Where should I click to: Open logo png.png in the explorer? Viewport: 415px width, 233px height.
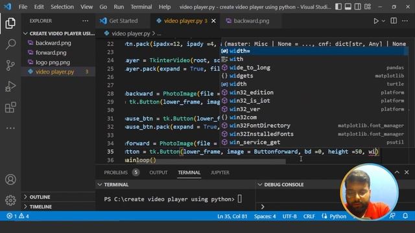pos(58,62)
